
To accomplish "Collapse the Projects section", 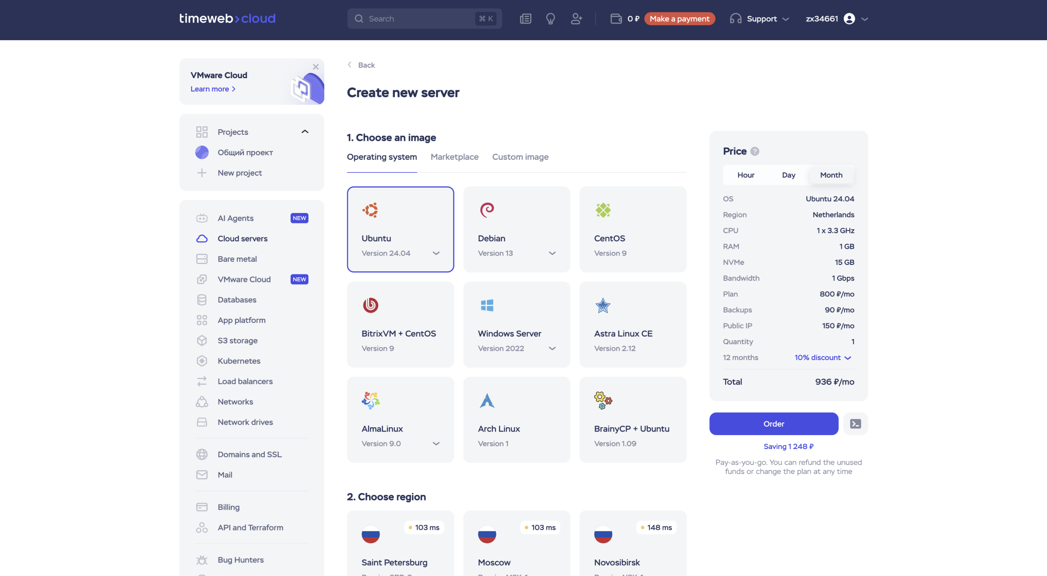I will [305, 131].
